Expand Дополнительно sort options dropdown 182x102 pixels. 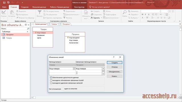click(71, 14)
